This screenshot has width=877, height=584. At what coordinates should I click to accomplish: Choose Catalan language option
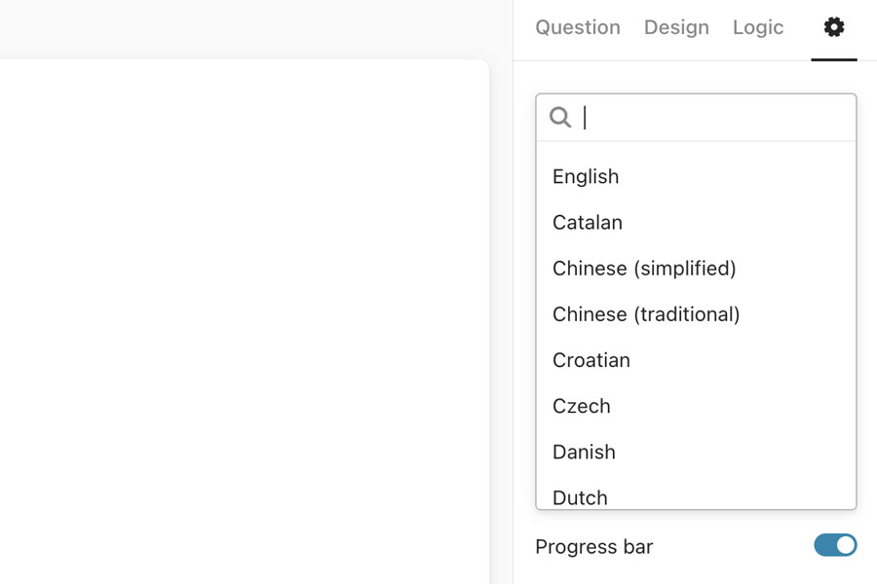(588, 222)
